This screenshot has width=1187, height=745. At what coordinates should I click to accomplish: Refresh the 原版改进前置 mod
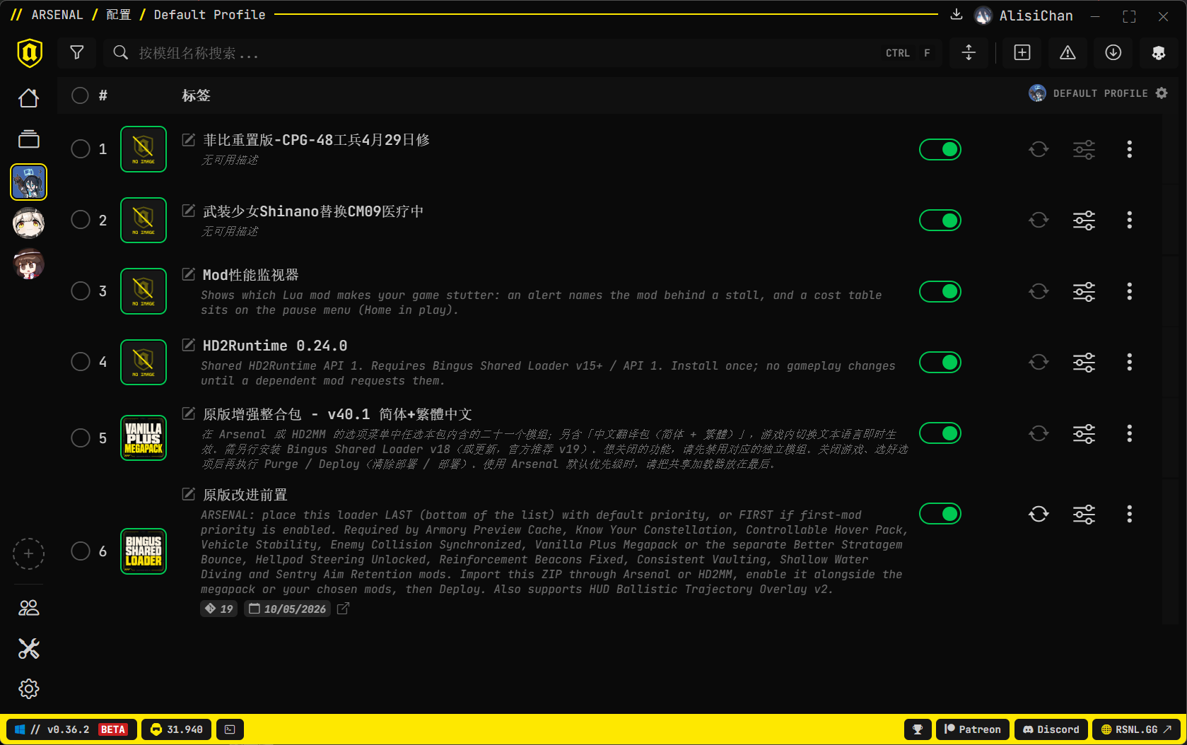tap(1039, 514)
